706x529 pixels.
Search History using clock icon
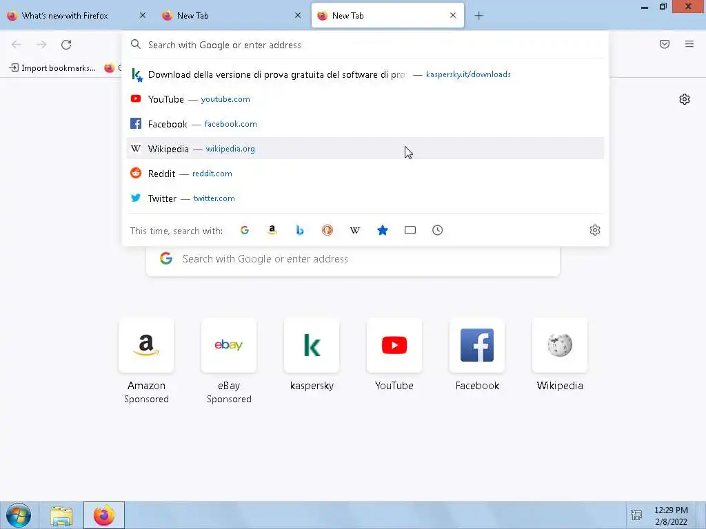tap(438, 230)
